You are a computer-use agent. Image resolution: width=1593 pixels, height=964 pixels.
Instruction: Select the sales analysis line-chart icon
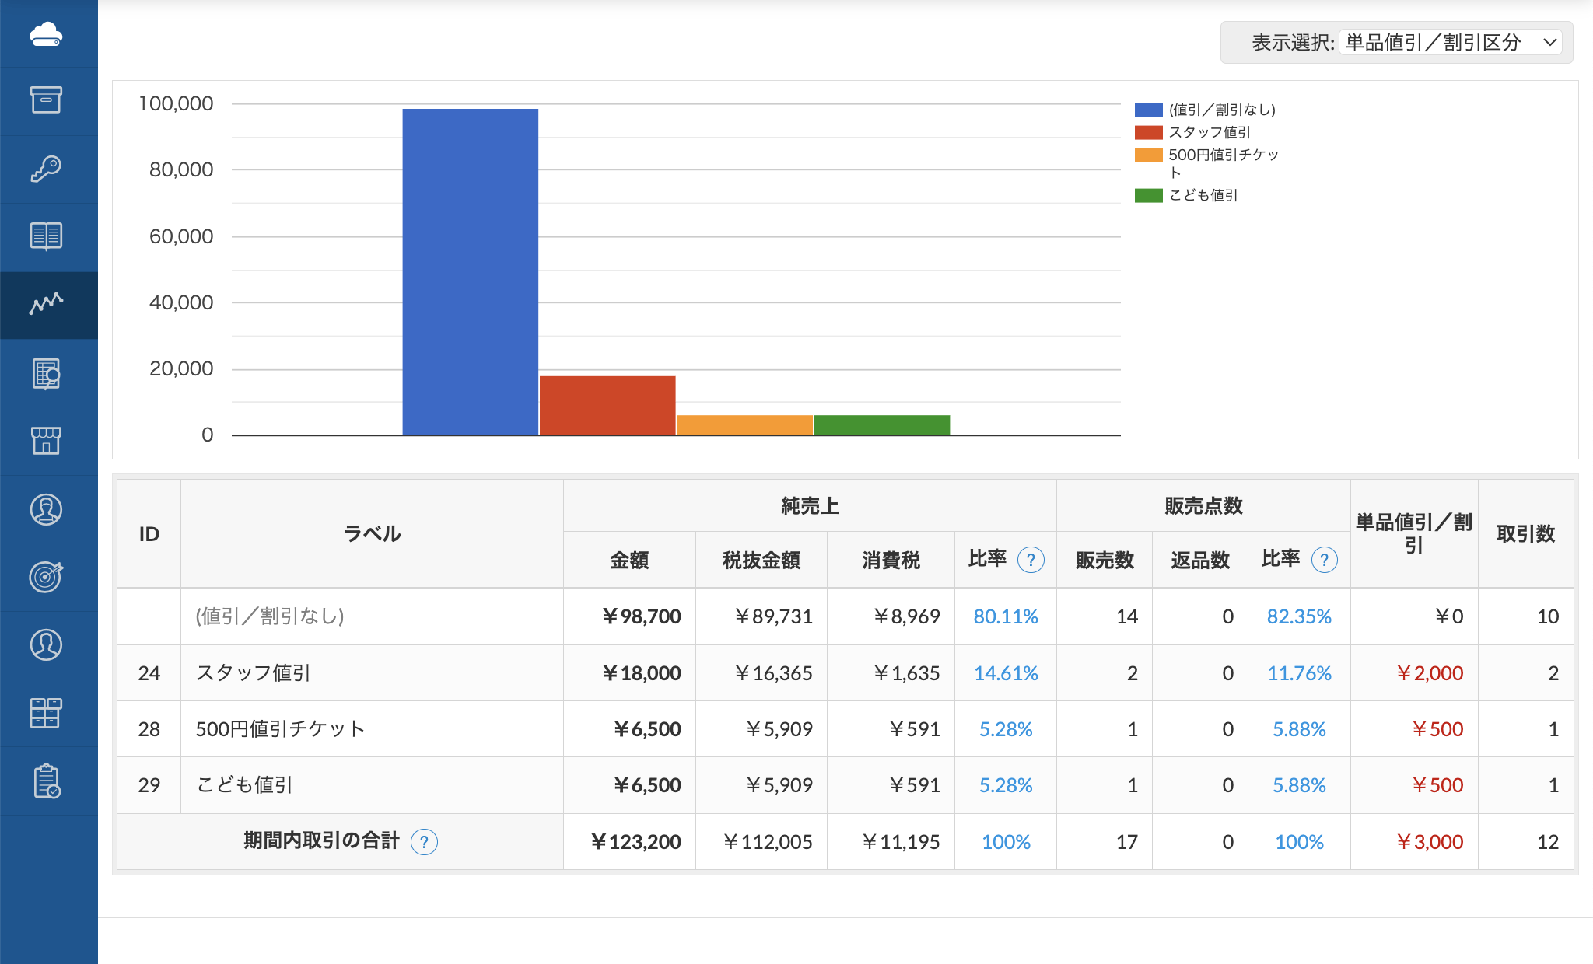[x=47, y=304]
